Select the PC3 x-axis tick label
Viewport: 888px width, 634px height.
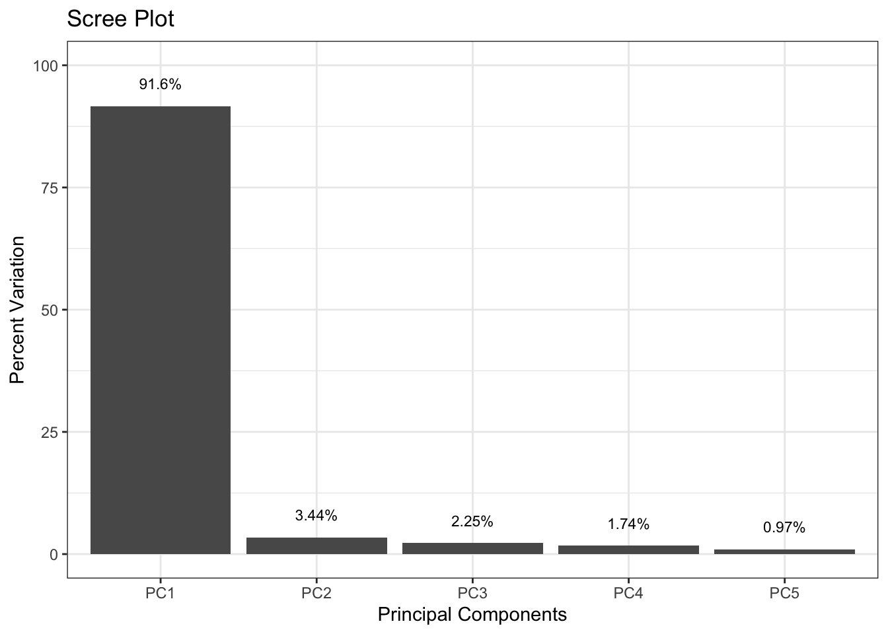point(472,593)
